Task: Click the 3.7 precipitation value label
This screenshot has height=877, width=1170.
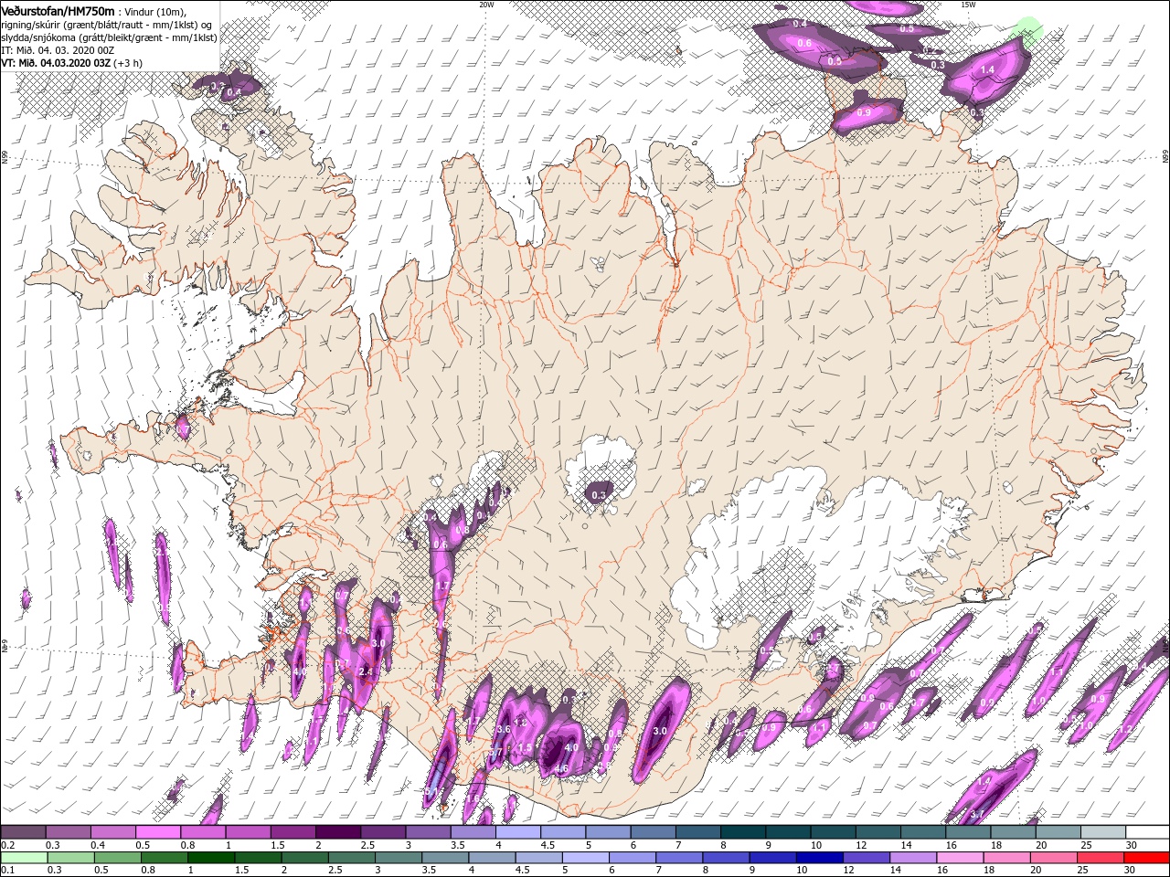Action: point(977,814)
